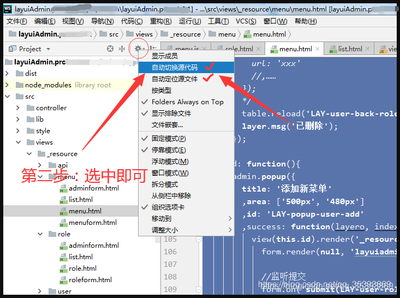The width and height of the screenshot is (400, 298).
Task: Toggle 自动切换代码 option
Action: coord(186,67)
